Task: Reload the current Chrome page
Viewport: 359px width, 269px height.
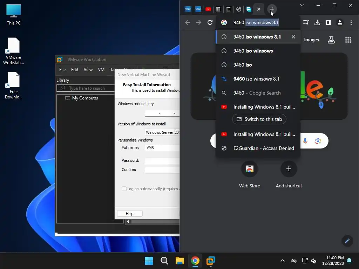Action: [210, 22]
